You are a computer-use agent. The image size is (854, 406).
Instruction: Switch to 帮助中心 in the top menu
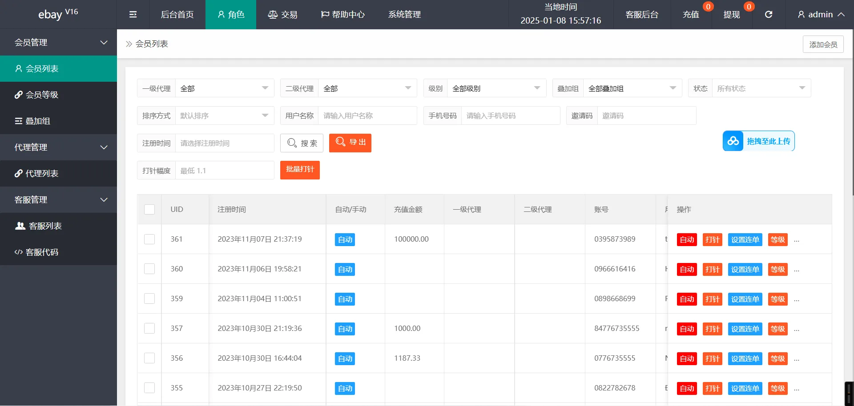(x=342, y=14)
